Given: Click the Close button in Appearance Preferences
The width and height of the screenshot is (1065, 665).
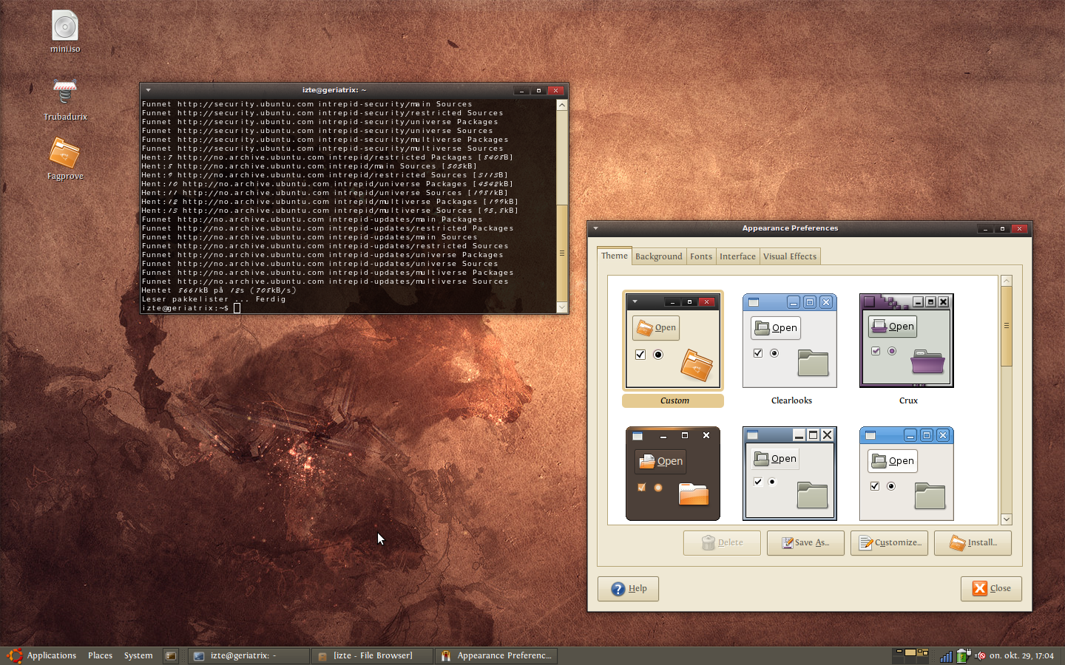Looking at the screenshot, I should tap(991, 589).
